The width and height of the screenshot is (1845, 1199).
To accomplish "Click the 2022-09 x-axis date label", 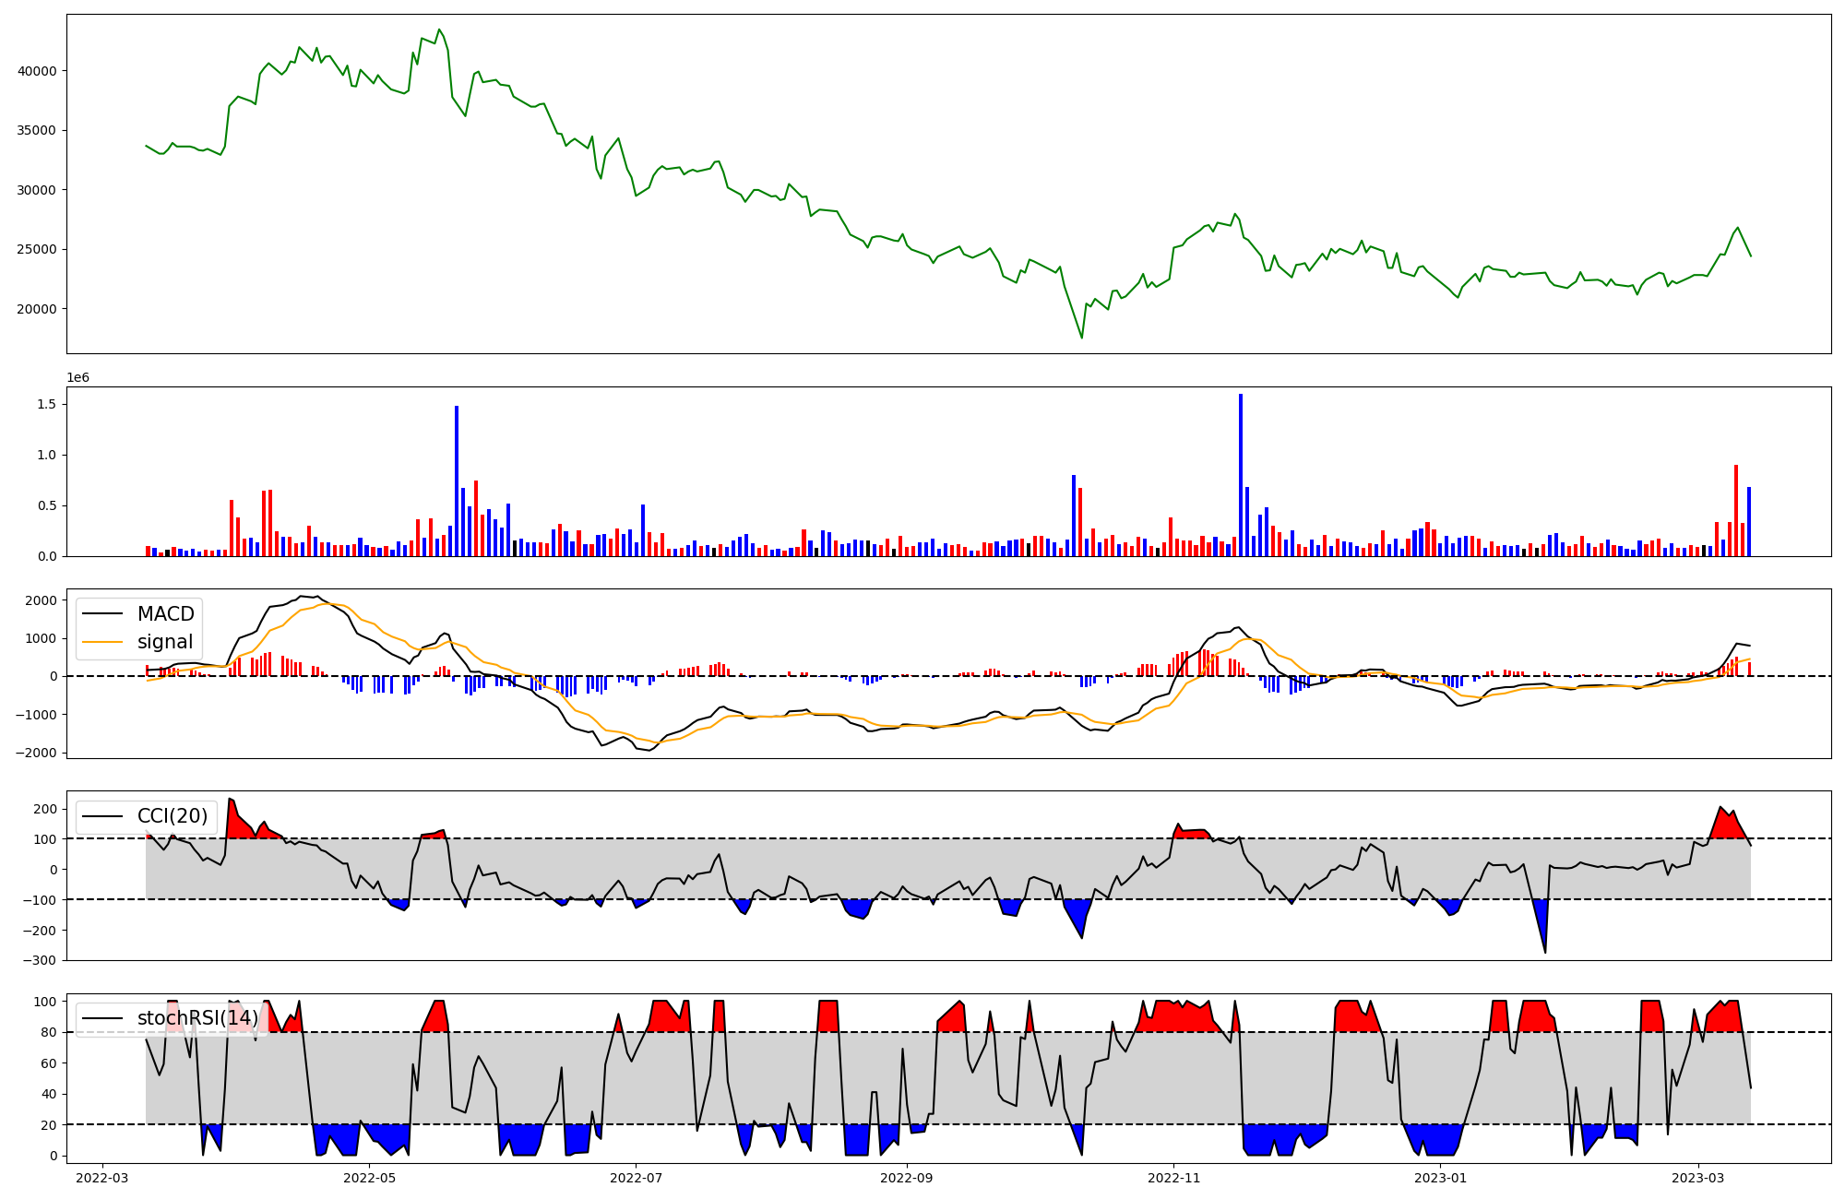I will tap(907, 1178).
